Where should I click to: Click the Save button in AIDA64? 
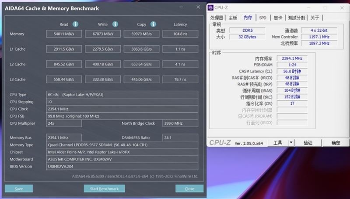point(19,189)
